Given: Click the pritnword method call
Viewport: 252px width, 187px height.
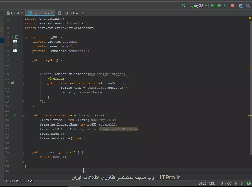Looking at the screenshot, I should (x=83, y=92).
